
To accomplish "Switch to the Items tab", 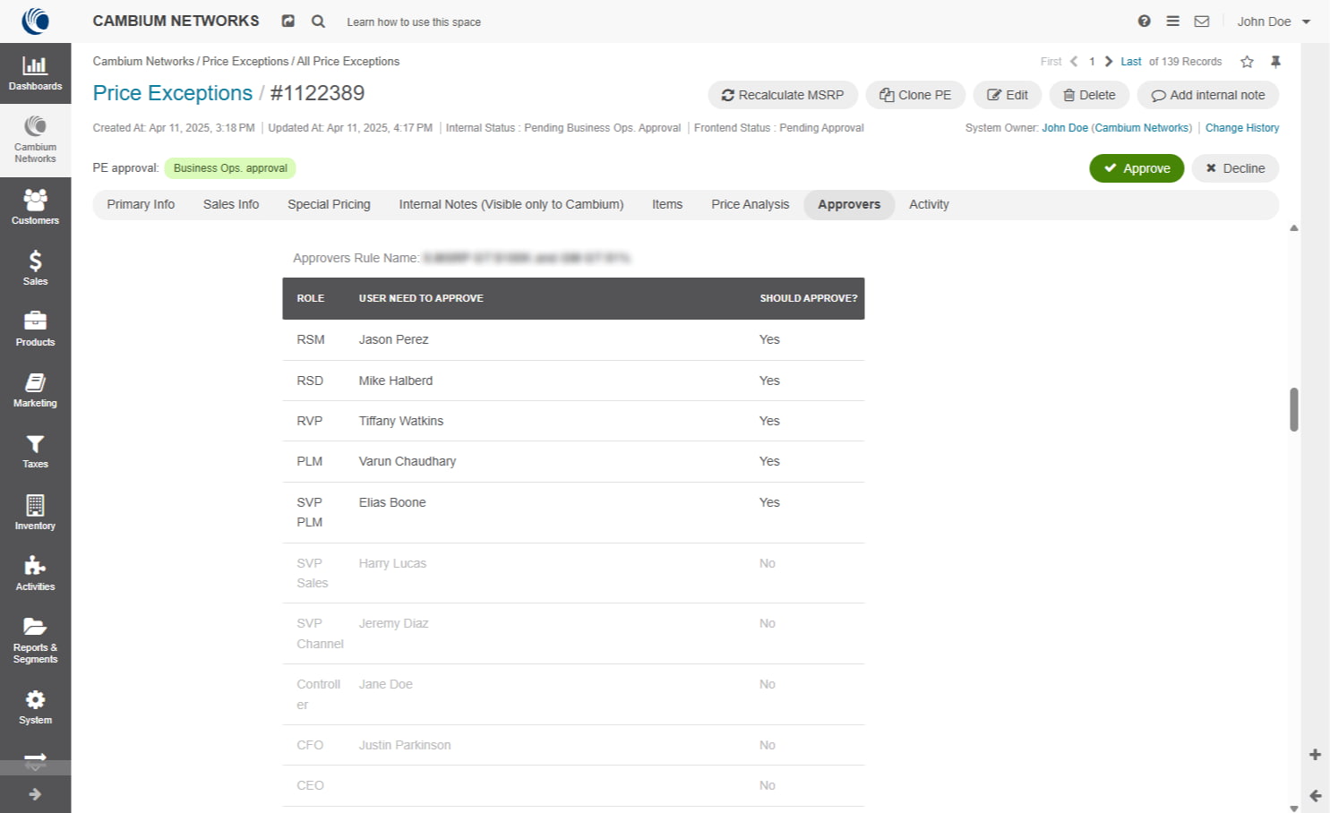I will [667, 204].
